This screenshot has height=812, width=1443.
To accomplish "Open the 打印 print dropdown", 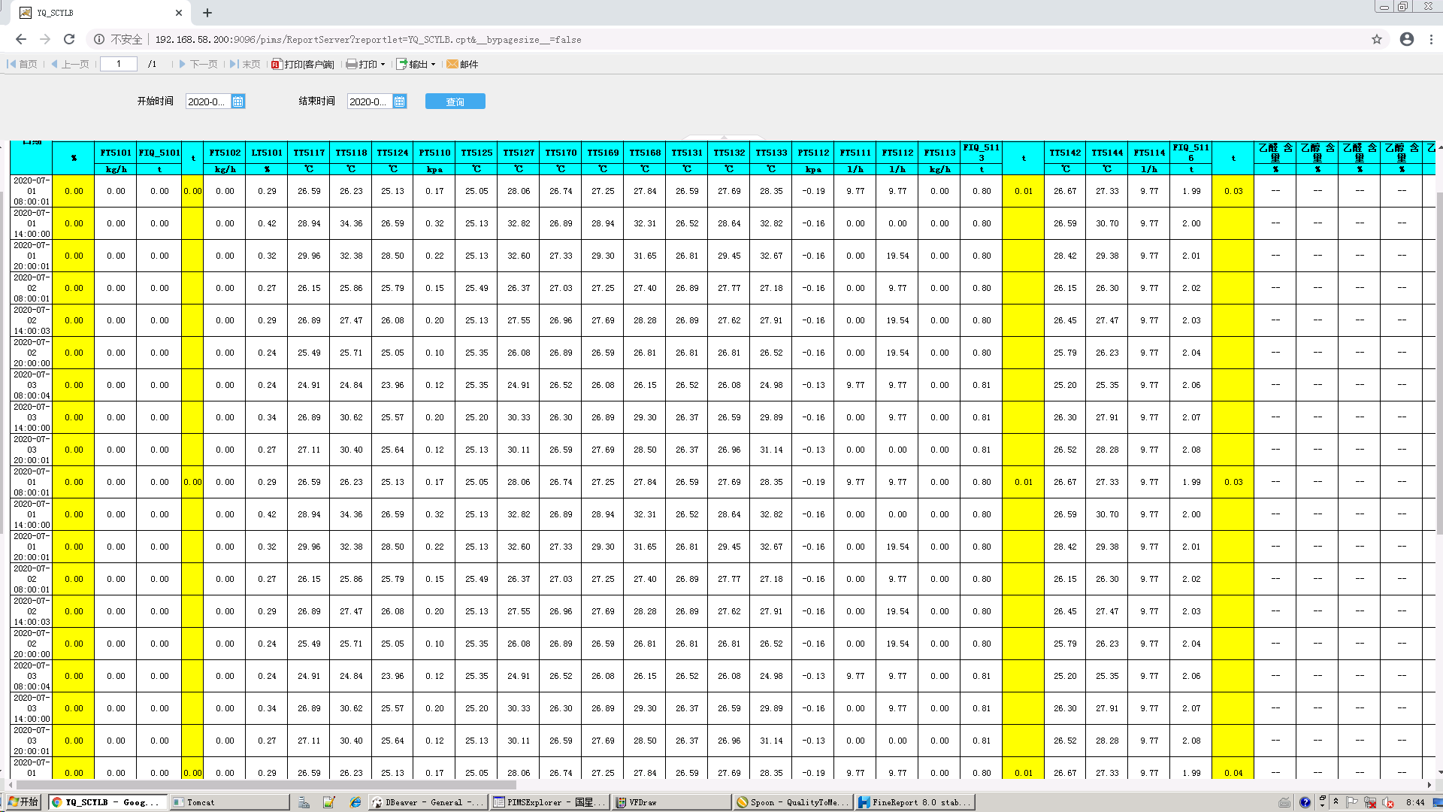I will pyautogui.click(x=366, y=64).
